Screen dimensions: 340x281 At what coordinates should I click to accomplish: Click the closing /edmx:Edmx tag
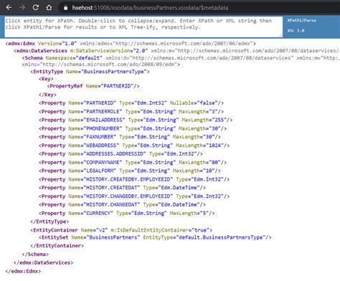click(x=23, y=272)
